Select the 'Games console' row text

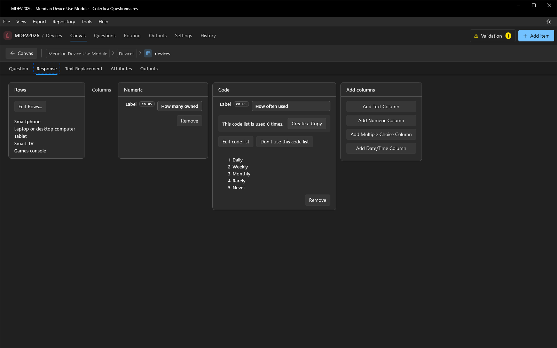(x=30, y=151)
